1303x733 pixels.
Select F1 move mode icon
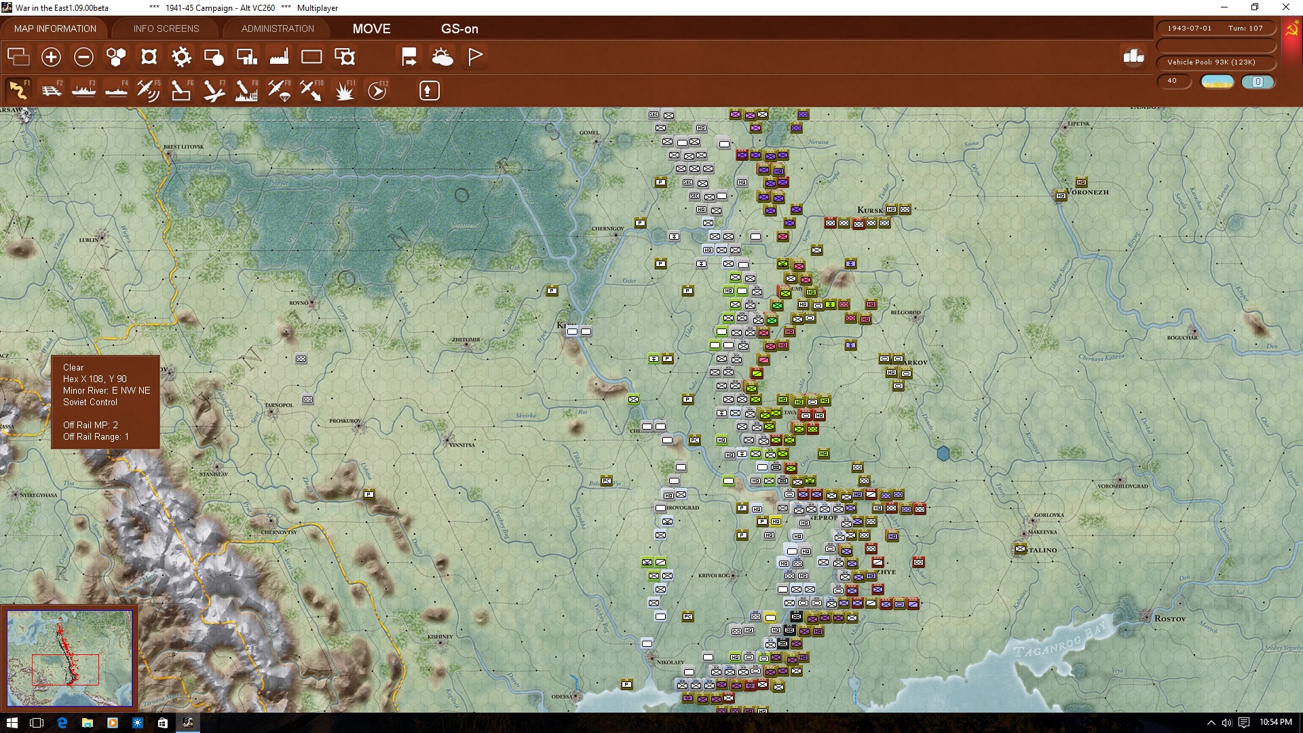point(18,90)
